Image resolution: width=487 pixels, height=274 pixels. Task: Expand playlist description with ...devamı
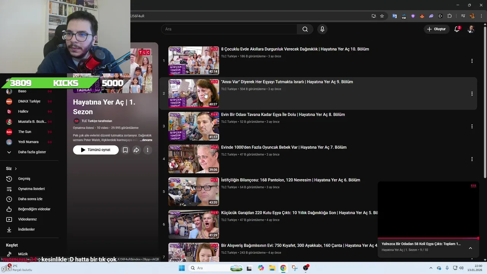(146, 140)
